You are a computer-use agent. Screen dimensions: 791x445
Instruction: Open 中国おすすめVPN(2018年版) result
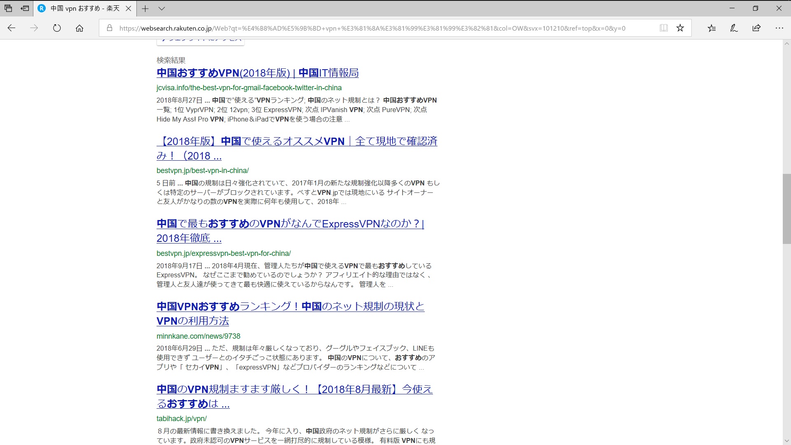(257, 73)
